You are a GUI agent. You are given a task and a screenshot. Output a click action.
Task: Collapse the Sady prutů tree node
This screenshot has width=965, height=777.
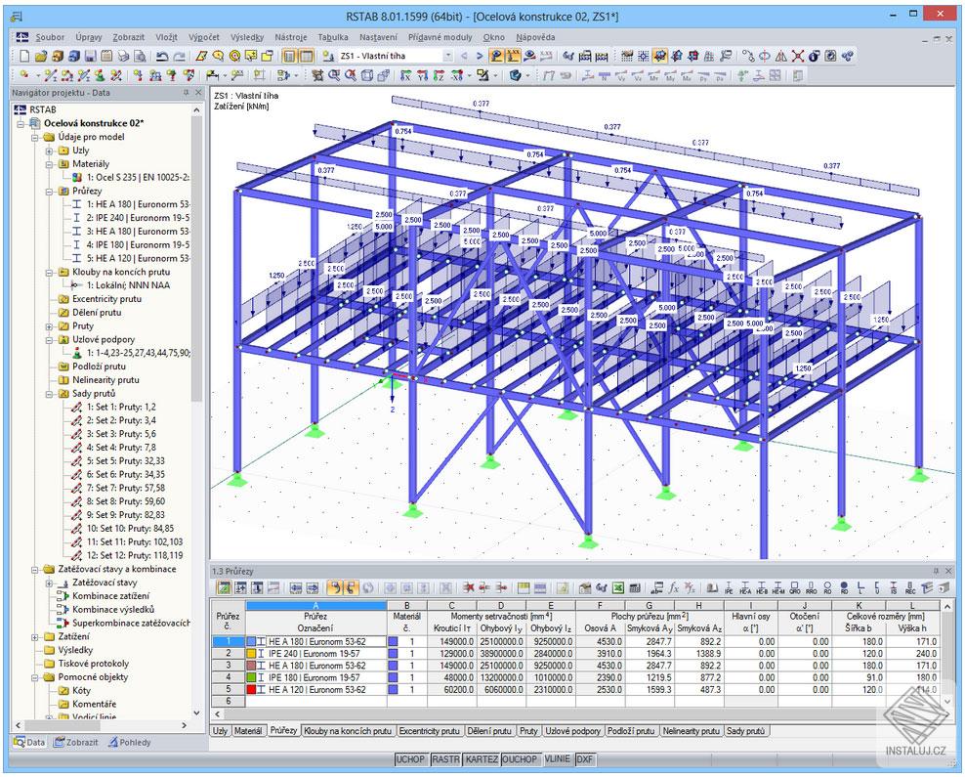point(49,394)
